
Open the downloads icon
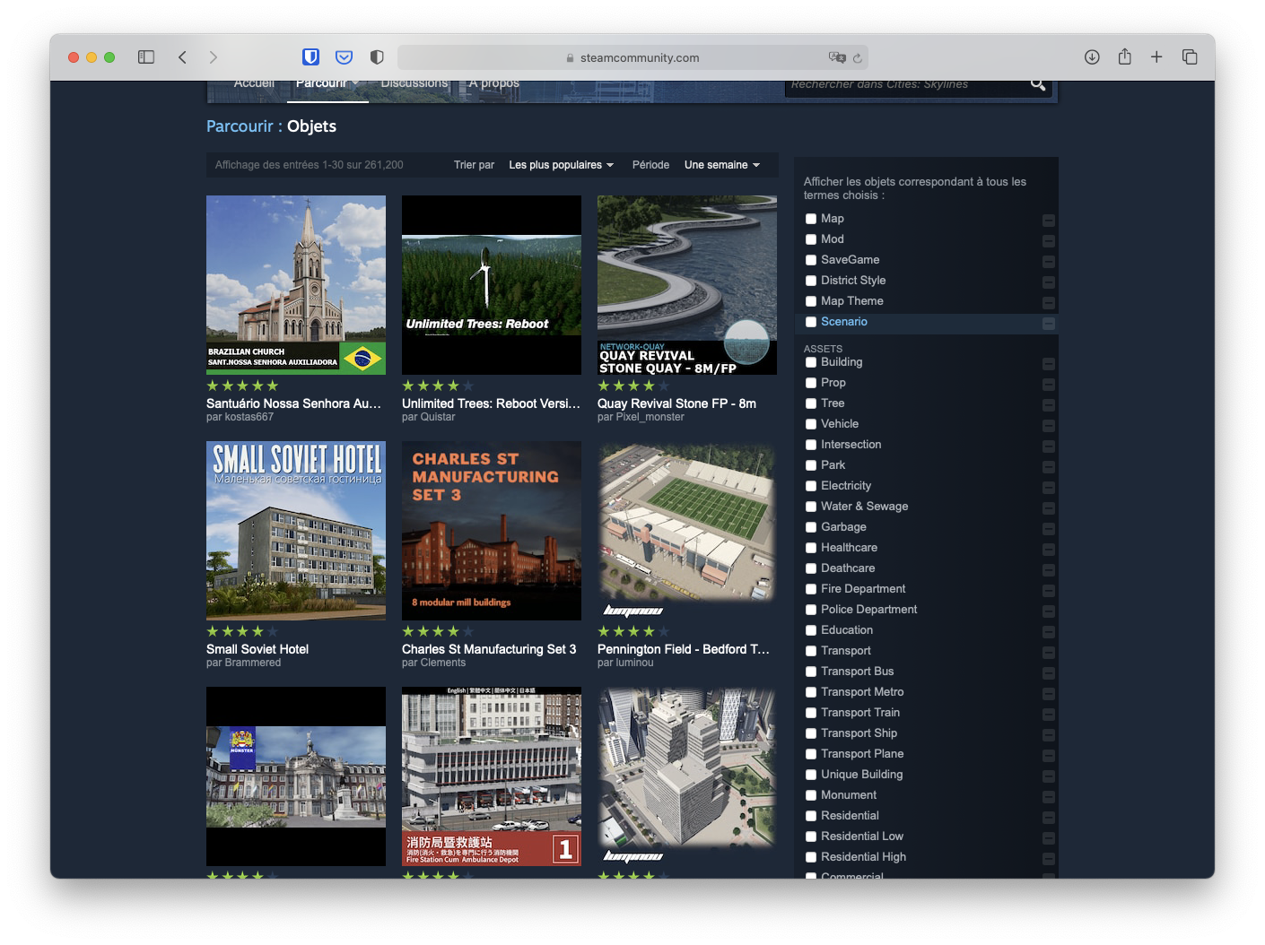(x=1092, y=57)
